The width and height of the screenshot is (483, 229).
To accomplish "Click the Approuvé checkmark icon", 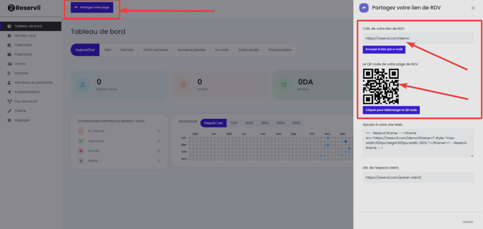I will [x=81, y=141].
